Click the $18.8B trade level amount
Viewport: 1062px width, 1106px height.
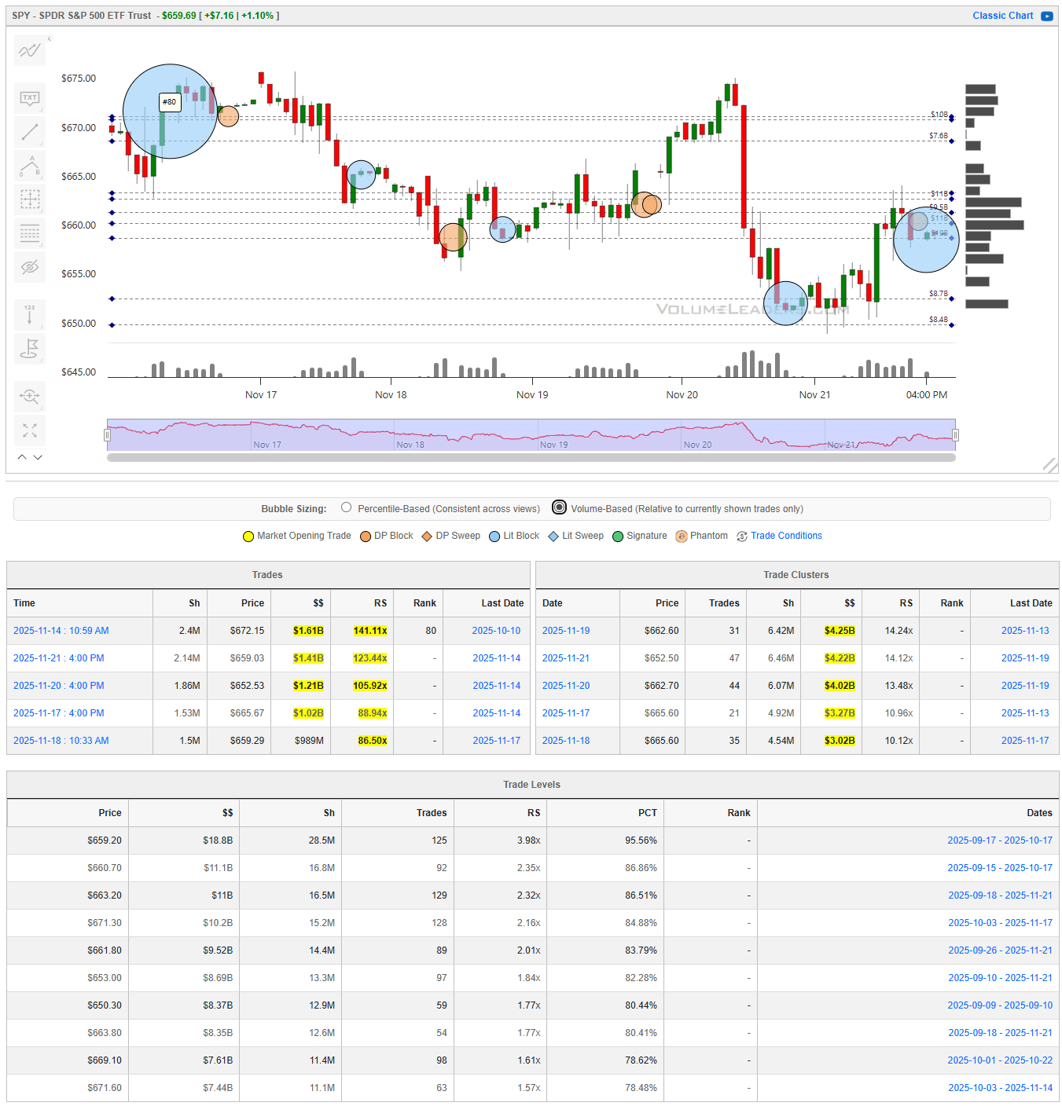coord(218,840)
